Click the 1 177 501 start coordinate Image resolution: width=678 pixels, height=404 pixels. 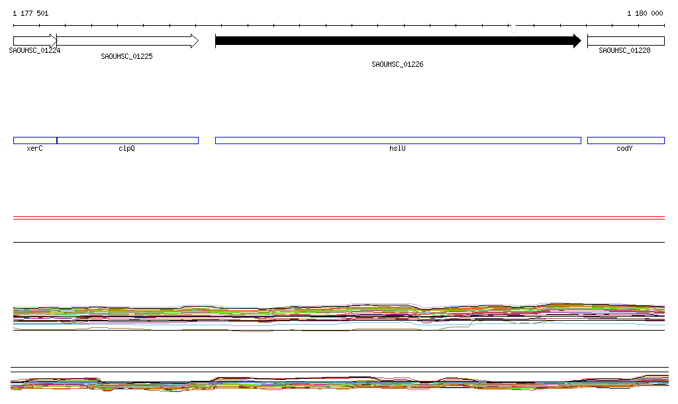30,13
